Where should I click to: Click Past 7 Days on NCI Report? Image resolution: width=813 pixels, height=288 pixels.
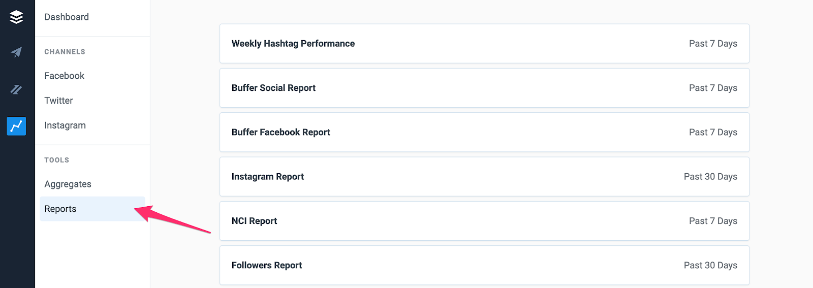pos(713,221)
